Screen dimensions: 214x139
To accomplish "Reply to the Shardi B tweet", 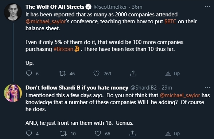I will [29, 133].
